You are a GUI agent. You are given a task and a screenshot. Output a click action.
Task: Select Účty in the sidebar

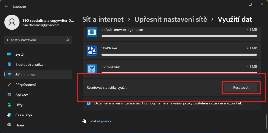[20, 105]
